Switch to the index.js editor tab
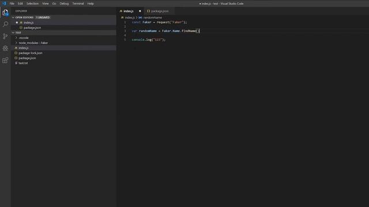 coord(131,11)
